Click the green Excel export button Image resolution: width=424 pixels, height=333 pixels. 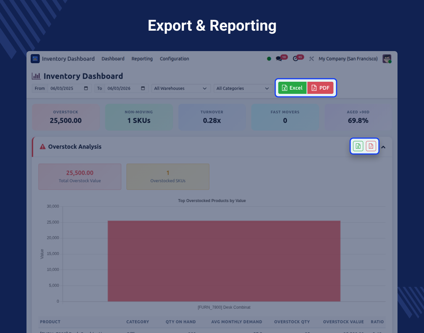pyautogui.click(x=292, y=88)
